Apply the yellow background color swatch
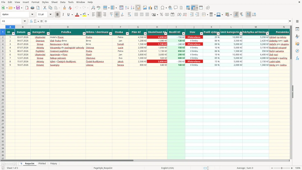 85,15
